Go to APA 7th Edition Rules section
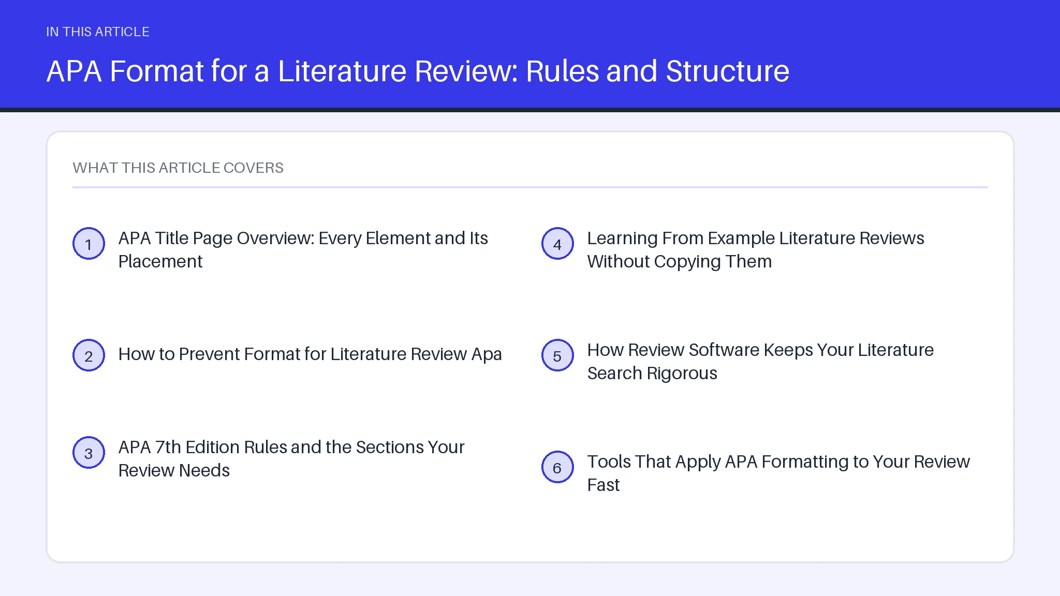The image size is (1060, 596). coord(291,459)
